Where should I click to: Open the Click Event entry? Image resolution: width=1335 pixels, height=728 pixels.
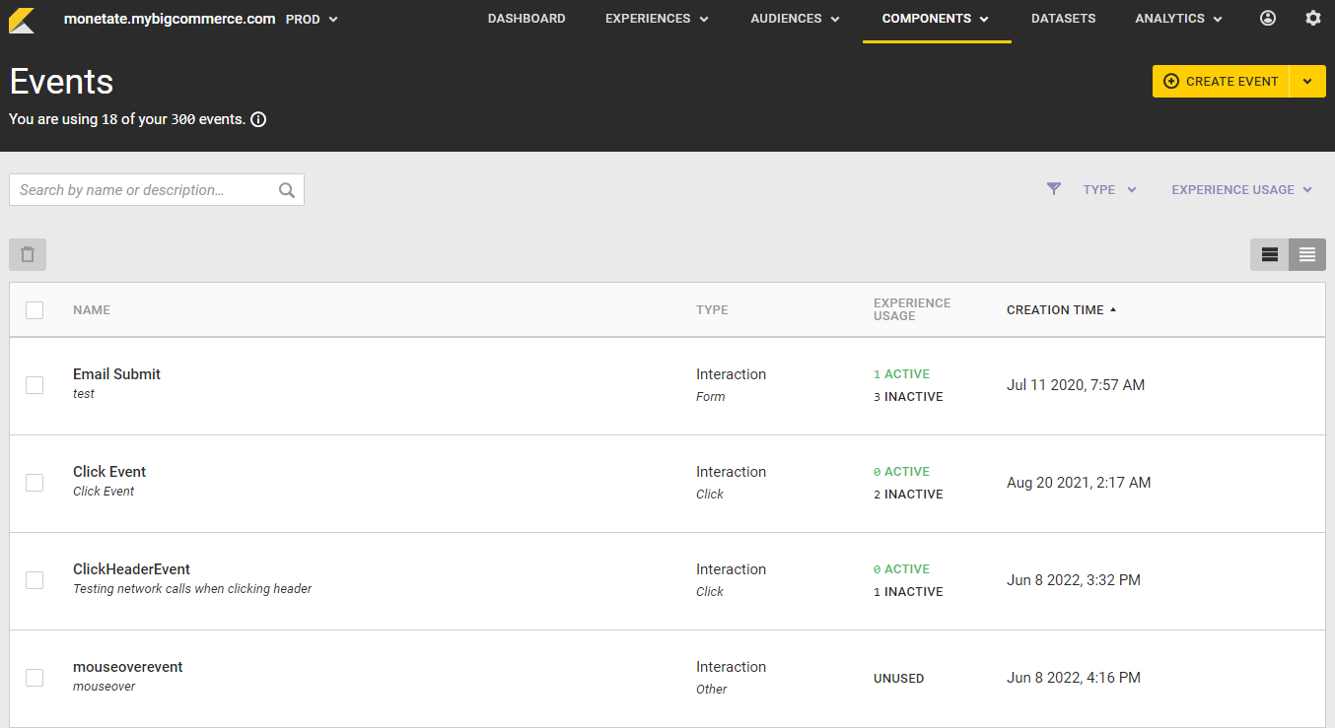point(109,472)
